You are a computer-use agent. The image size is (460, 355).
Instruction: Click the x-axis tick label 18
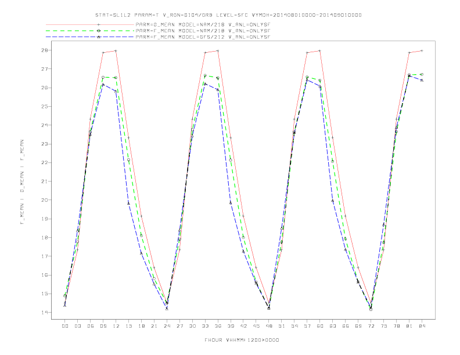click(x=141, y=326)
